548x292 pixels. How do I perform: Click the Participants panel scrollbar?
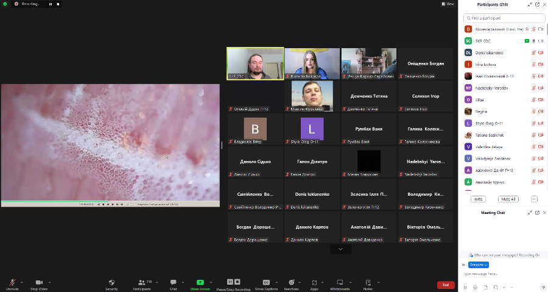[x=546, y=30]
